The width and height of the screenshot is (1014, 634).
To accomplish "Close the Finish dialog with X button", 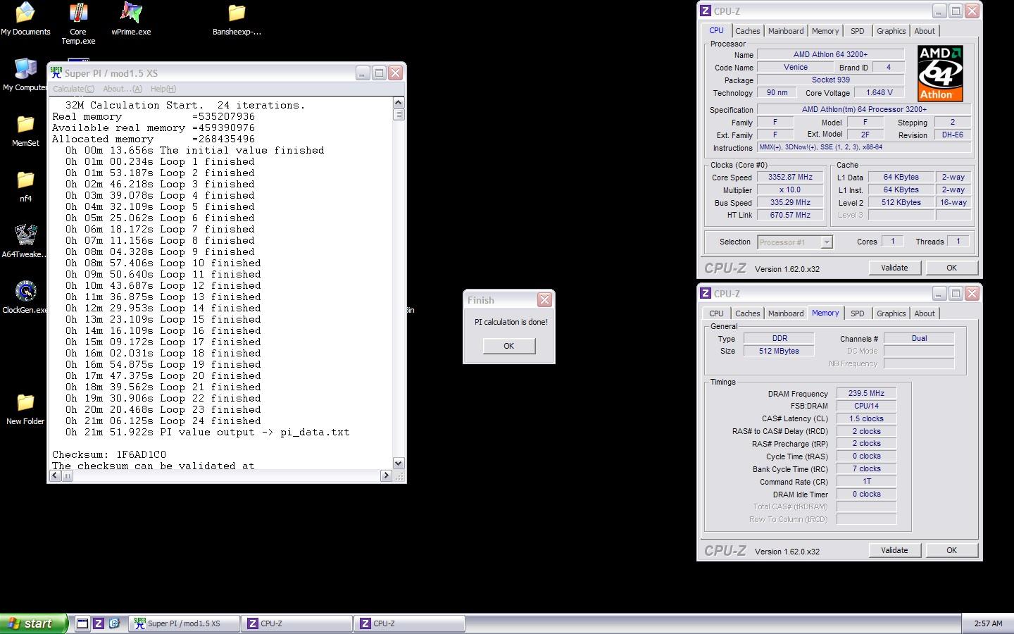I will tap(544, 300).
